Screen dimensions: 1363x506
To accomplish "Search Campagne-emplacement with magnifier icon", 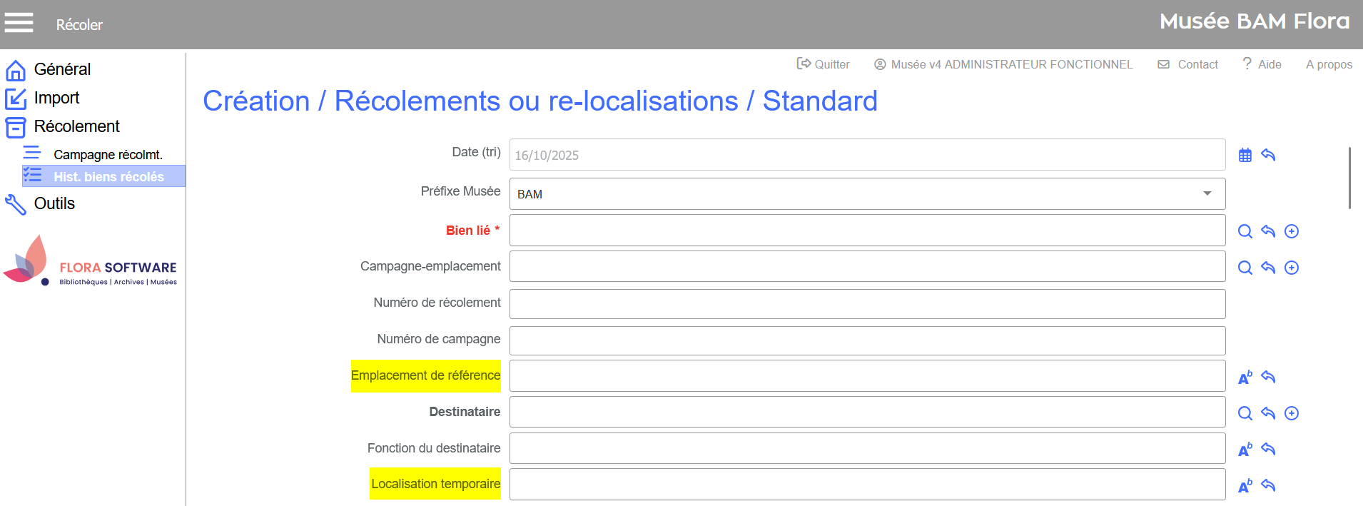I will [1245, 268].
